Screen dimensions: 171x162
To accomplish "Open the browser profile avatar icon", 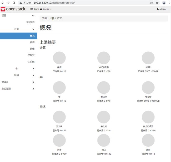I will click(x=164, y=3).
